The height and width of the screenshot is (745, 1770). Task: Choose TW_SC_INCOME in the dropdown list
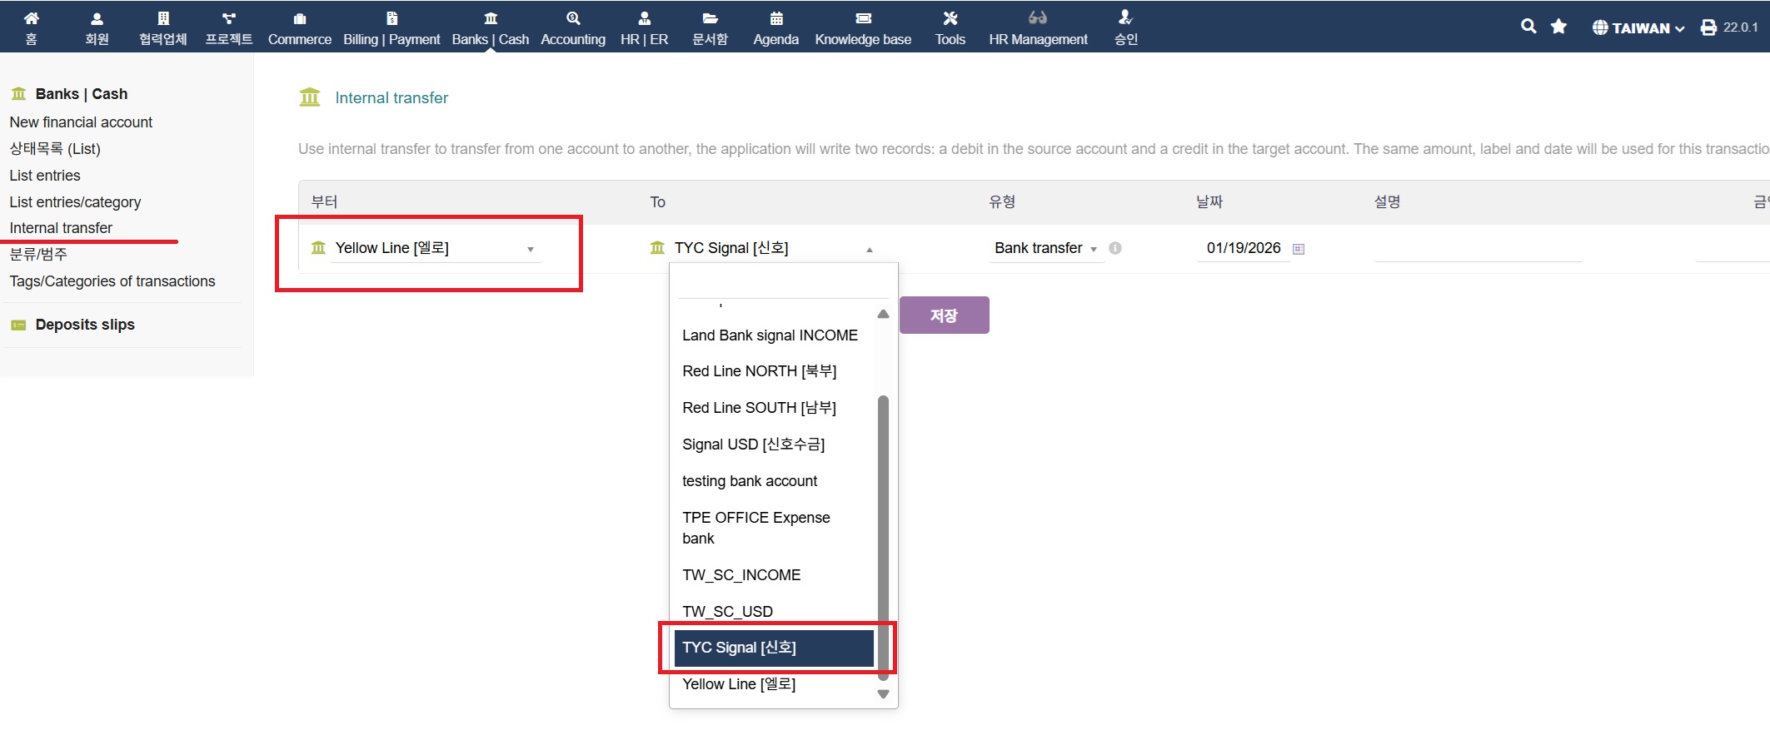click(x=741, y=575)
